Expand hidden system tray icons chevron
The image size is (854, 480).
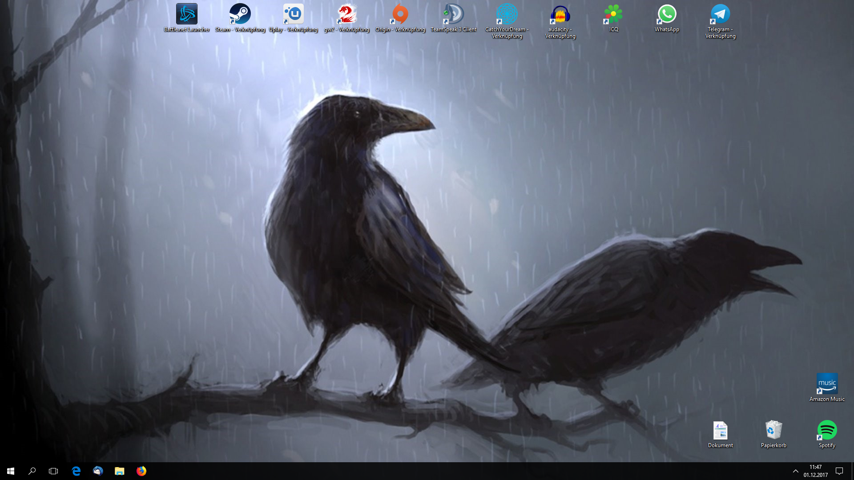[795, 471]
